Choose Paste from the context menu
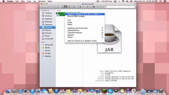169x95 pixels. pyautogui.click(x=85, y=25)
